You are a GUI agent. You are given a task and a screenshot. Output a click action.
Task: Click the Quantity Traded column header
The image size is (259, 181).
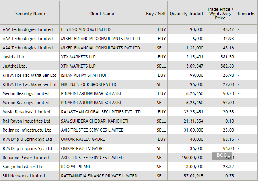point(186,14)
